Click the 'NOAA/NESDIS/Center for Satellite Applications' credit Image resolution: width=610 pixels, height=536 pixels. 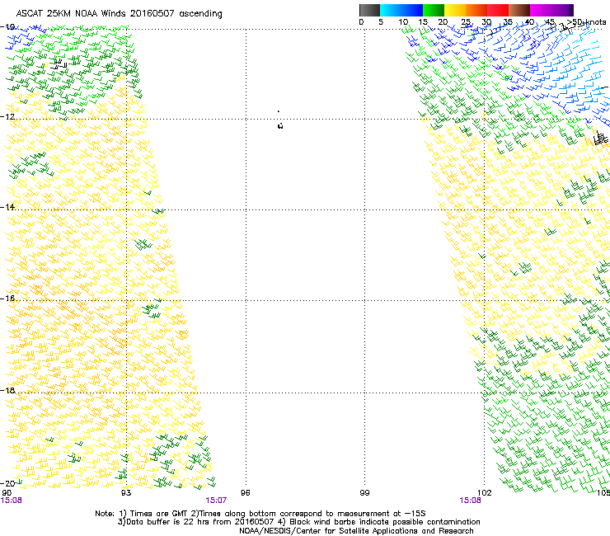pyautogui.click(x=356, y=531)
